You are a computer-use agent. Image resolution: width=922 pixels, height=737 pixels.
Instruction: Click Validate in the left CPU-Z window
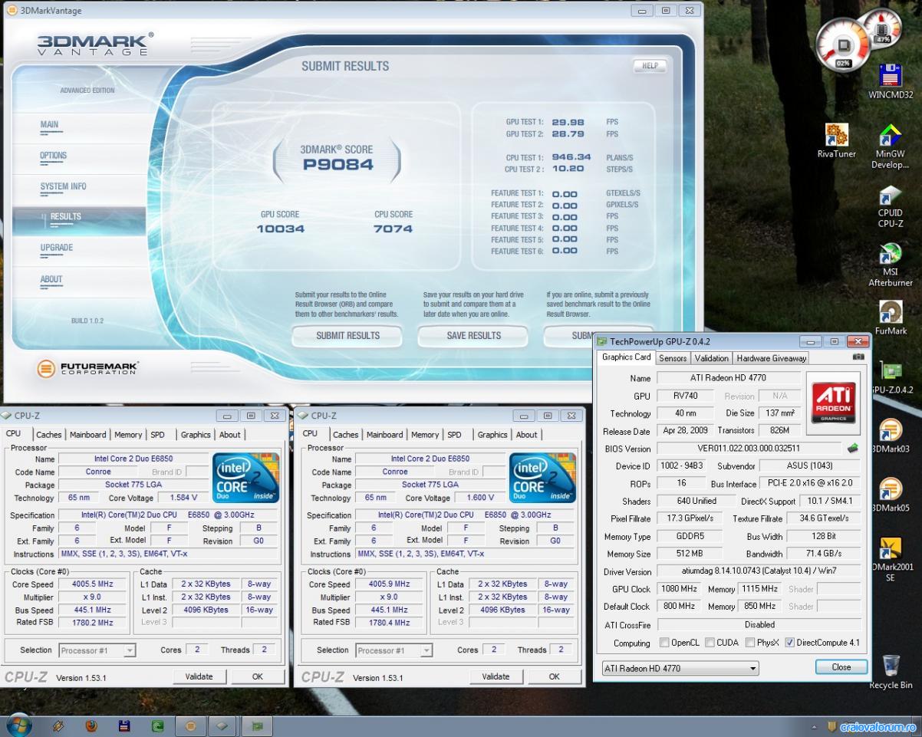199,676
